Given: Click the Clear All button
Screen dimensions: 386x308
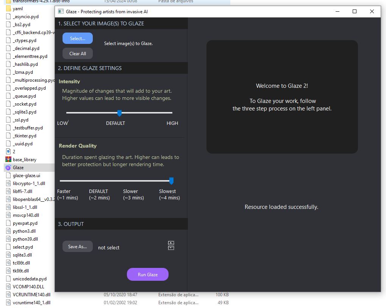Looking at the screenshot, I should click(78, 53).
